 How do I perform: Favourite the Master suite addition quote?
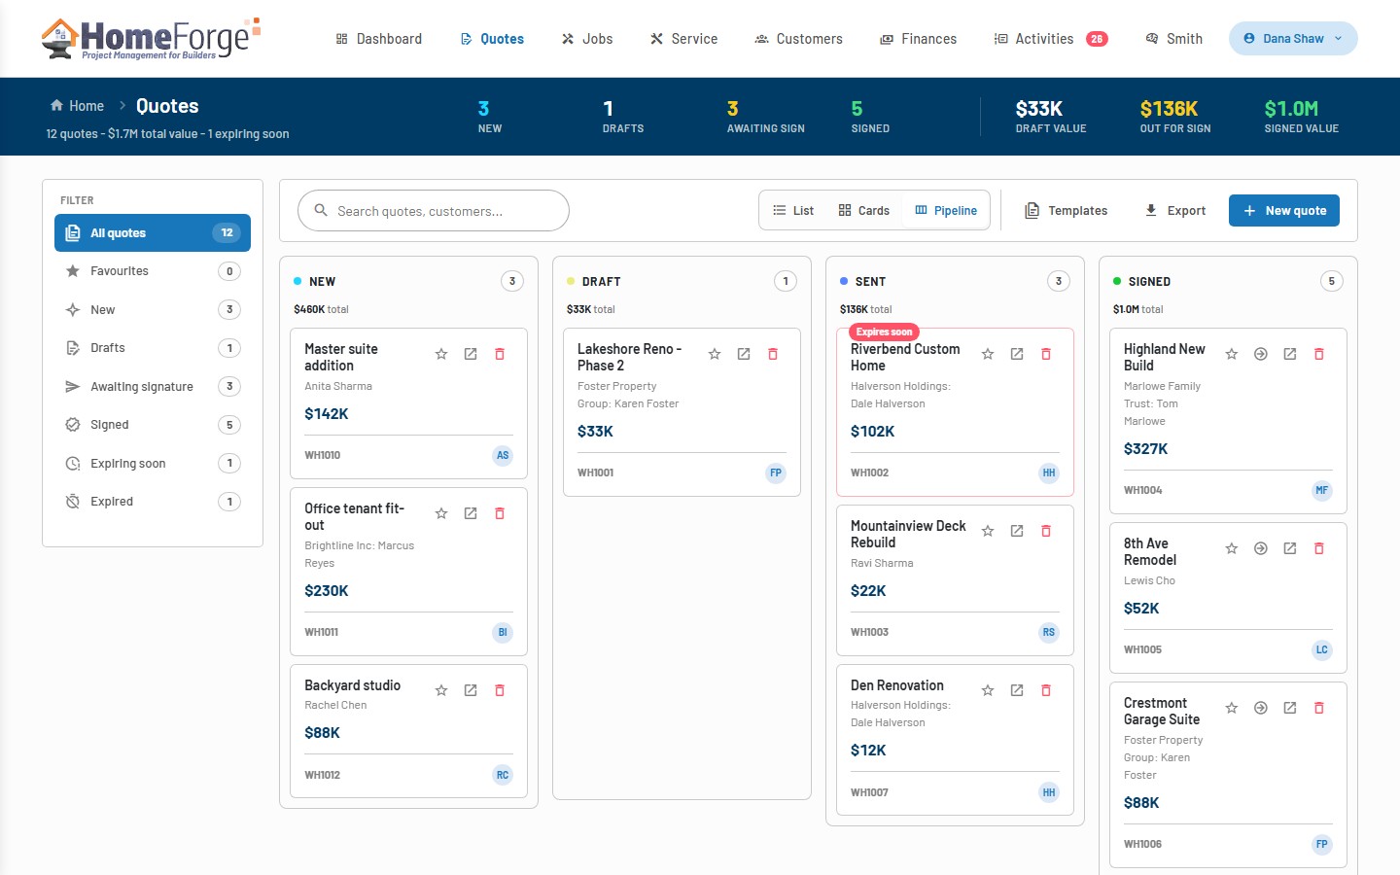coord(441,354)
